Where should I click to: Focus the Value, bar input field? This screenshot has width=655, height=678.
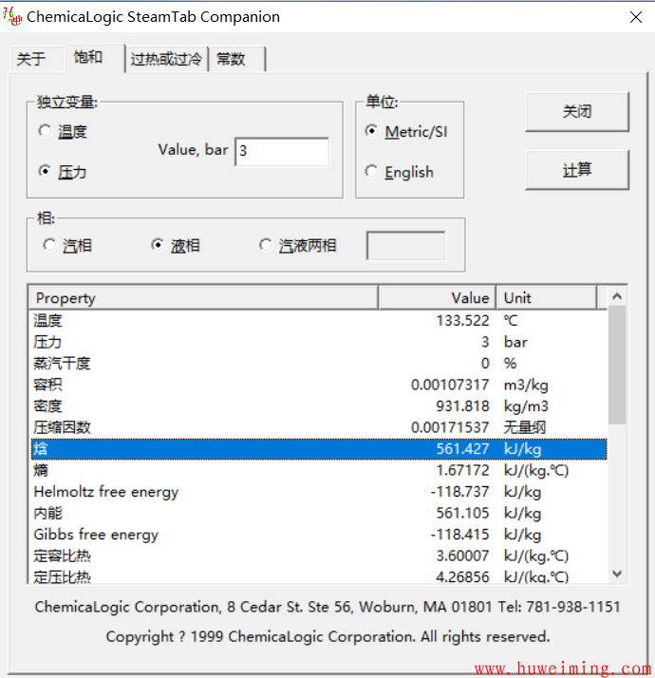pos(282,151)
